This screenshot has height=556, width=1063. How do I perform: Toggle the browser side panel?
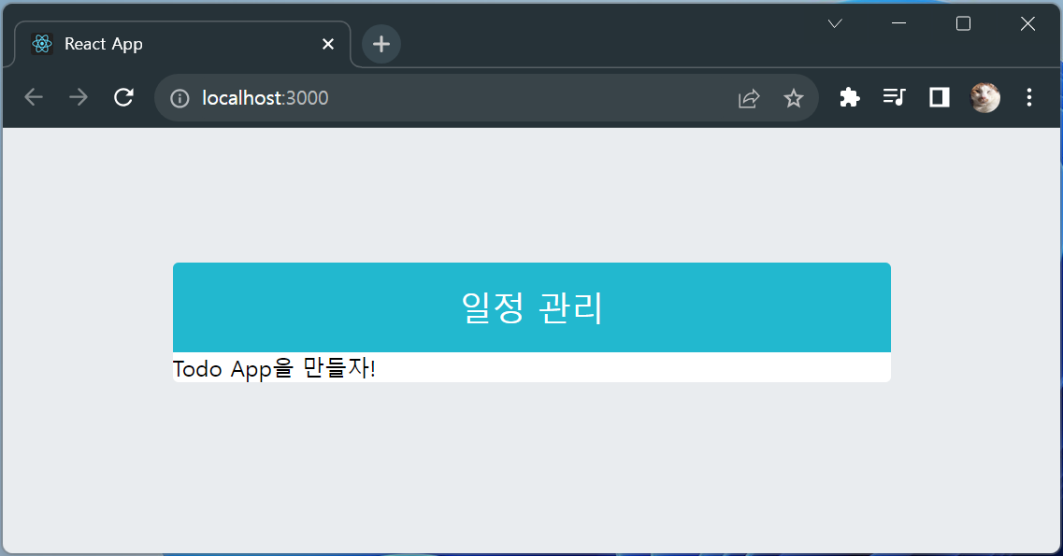(x=939, y=97)
